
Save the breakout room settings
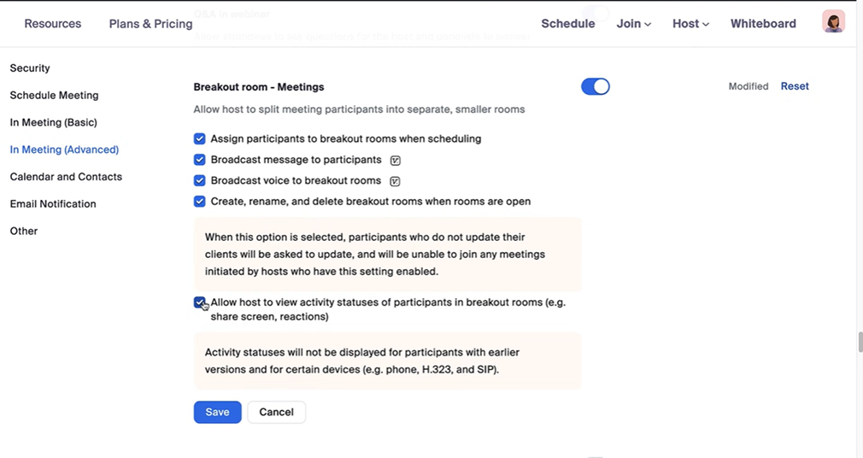tap(217, 412)
